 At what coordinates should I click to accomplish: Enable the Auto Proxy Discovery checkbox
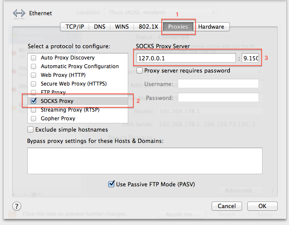pyautogui.click(x=33, y=58)
